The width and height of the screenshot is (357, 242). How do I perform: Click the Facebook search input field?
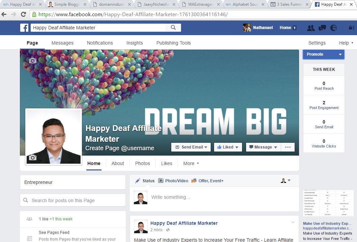coord(98,28)
